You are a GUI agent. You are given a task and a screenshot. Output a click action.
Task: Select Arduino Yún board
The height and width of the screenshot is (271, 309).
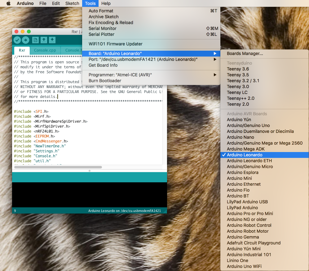[x=265, y=120]
